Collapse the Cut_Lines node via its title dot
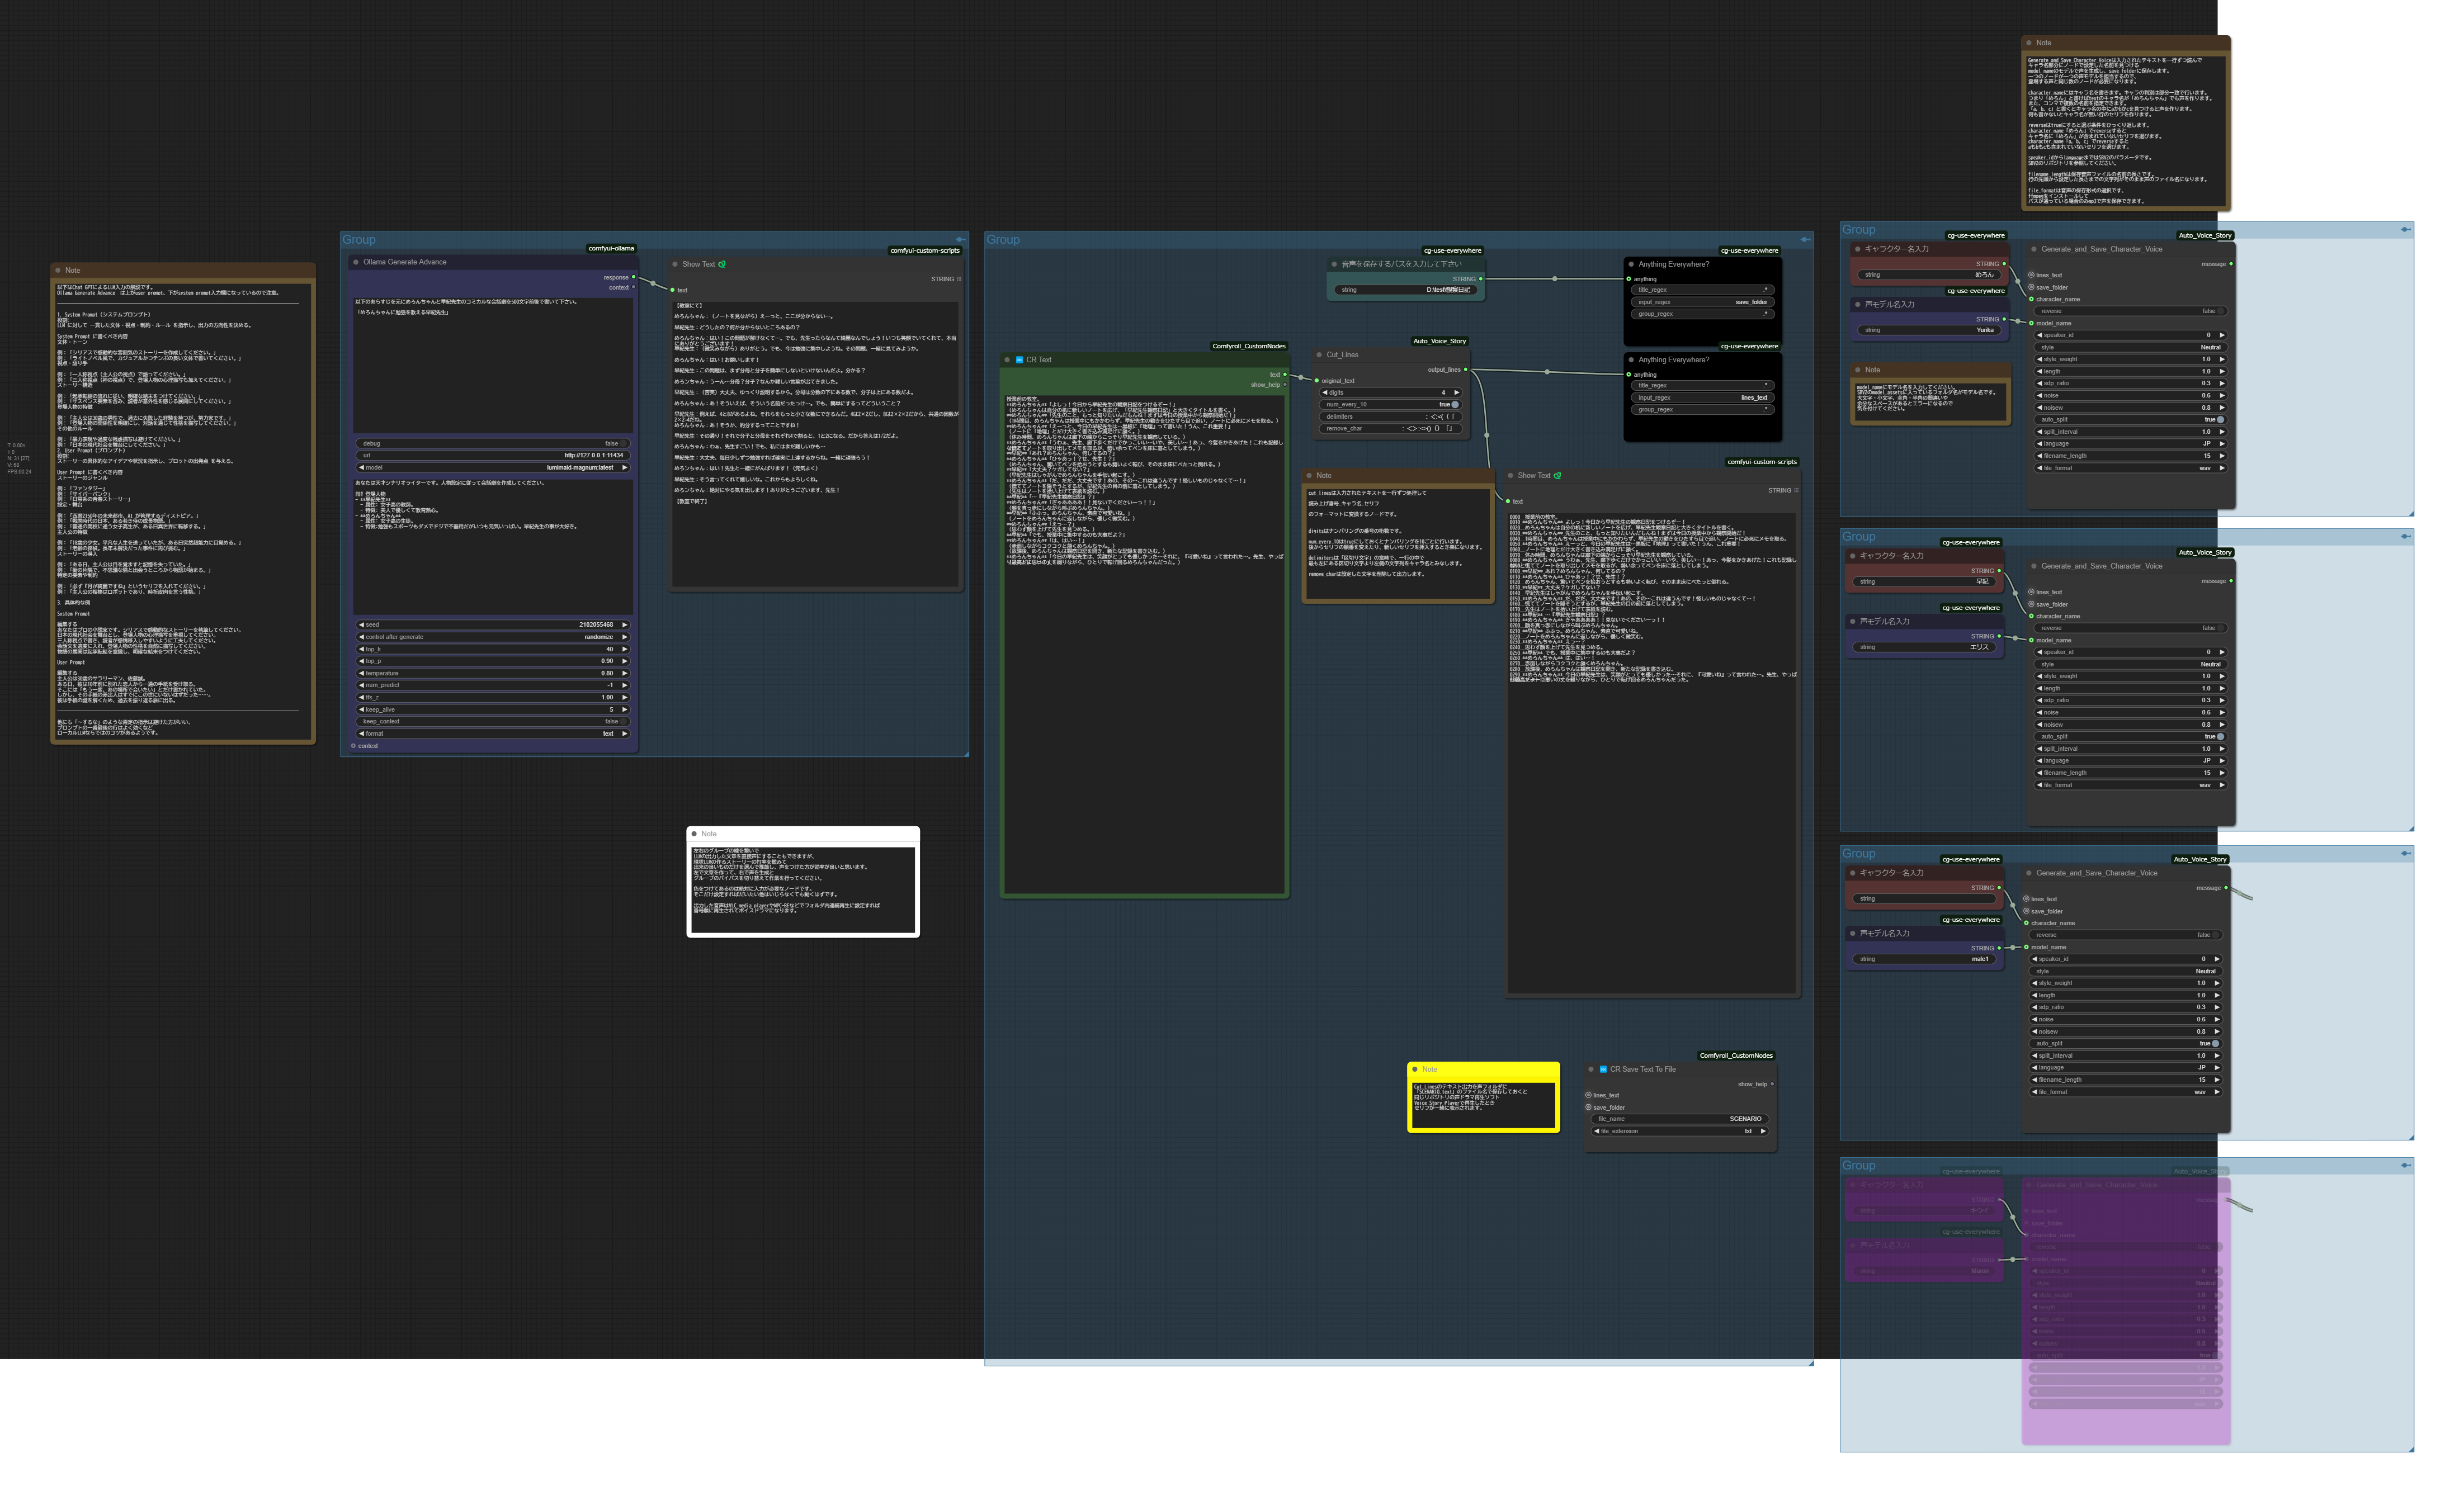Screen dimensions: 2464x1510 tap(1319, 355)
